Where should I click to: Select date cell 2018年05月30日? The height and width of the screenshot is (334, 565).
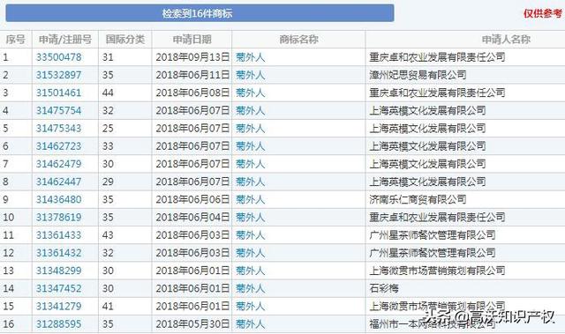(x=192, y=324)
